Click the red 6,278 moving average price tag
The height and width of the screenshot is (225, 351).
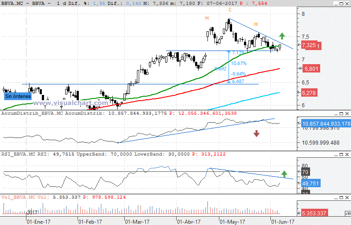click(x=309, y=93)
